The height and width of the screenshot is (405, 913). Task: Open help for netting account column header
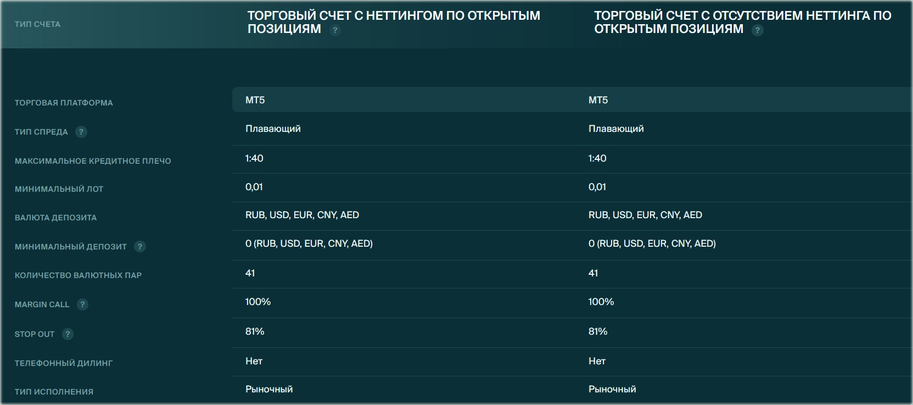[x=335, y=30]
